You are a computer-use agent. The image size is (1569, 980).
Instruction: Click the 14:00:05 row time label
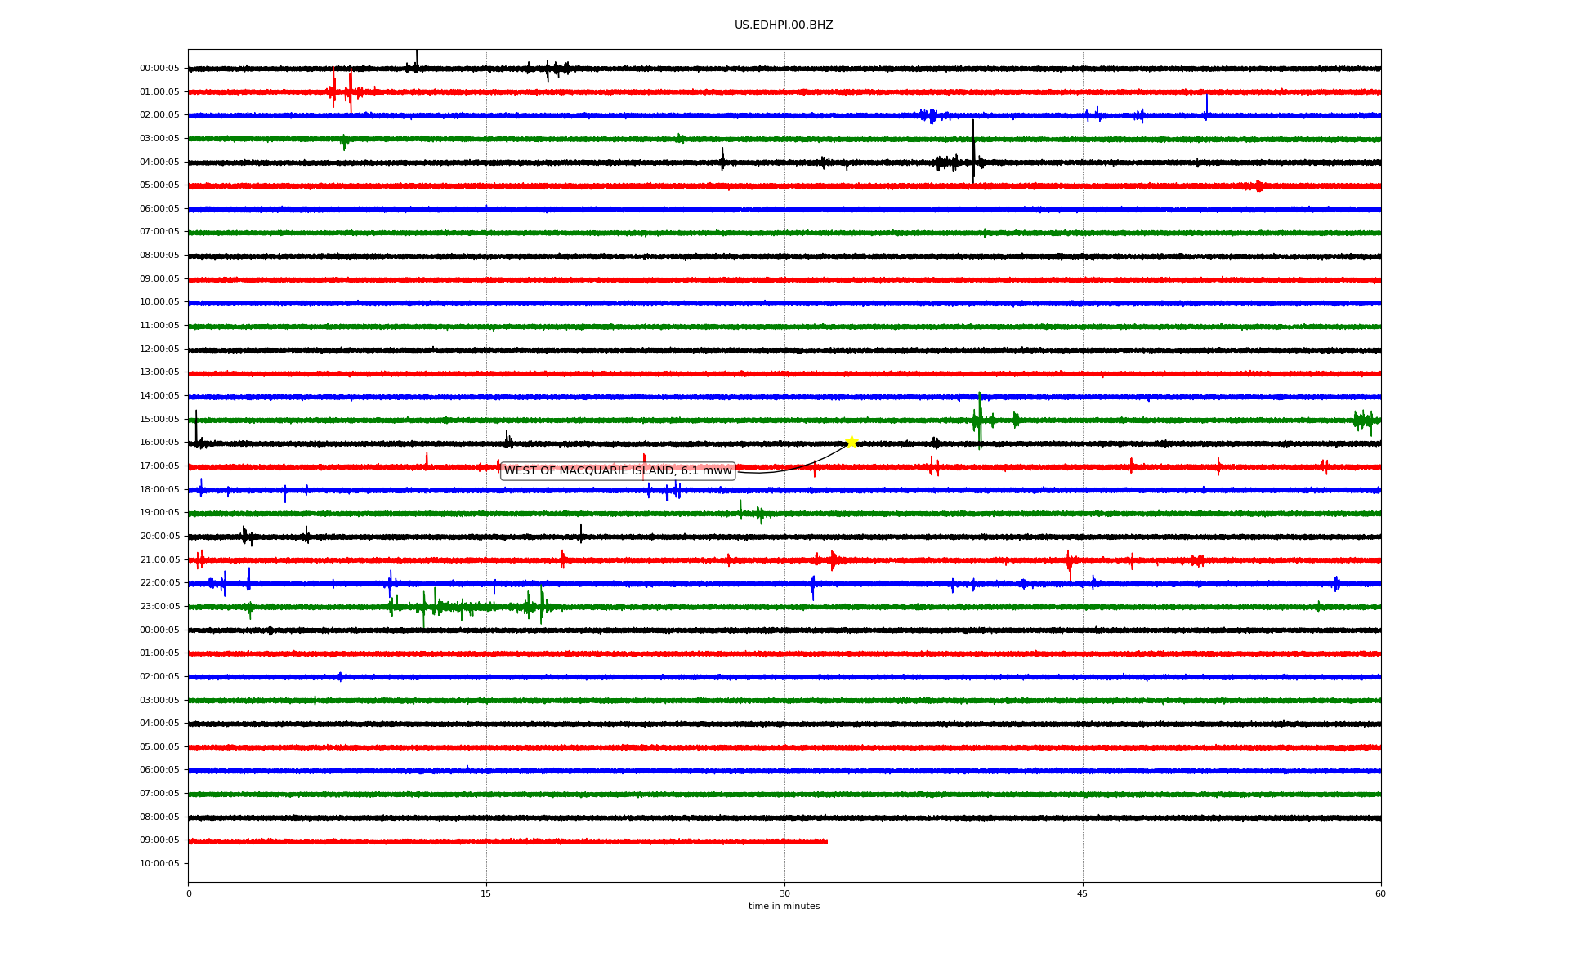pos(159,396)
